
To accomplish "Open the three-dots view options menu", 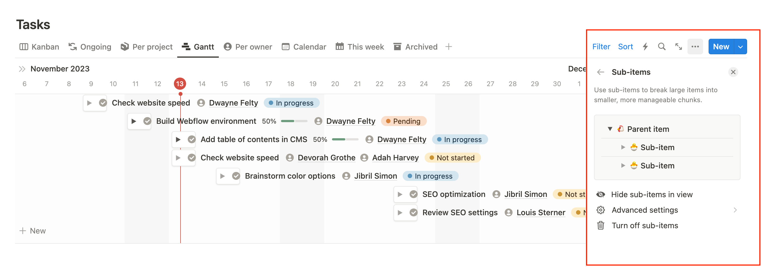I will 695,47.
